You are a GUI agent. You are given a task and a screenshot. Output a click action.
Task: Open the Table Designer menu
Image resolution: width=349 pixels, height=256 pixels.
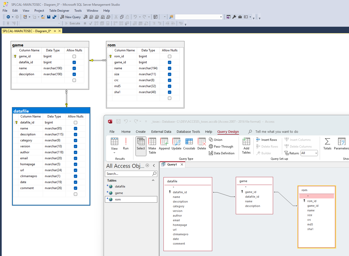tap(59, 11)
